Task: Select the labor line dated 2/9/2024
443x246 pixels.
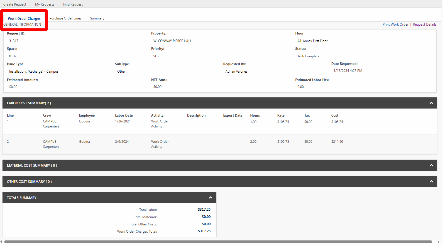Action: (x=122, y=142)
